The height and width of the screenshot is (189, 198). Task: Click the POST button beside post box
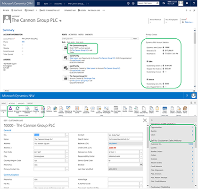(x=135, y=39)
